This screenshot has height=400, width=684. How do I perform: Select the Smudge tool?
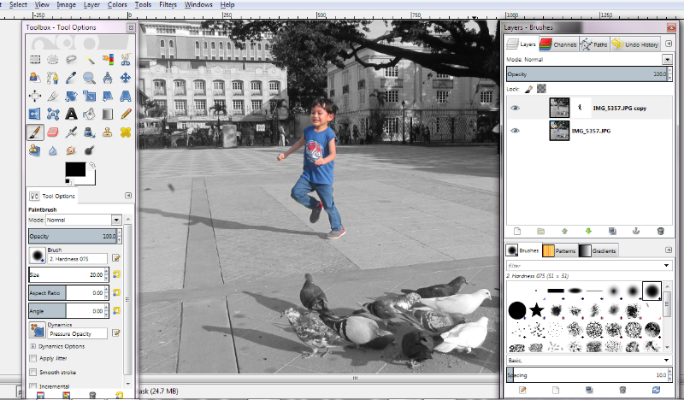[x=71, y=150]
